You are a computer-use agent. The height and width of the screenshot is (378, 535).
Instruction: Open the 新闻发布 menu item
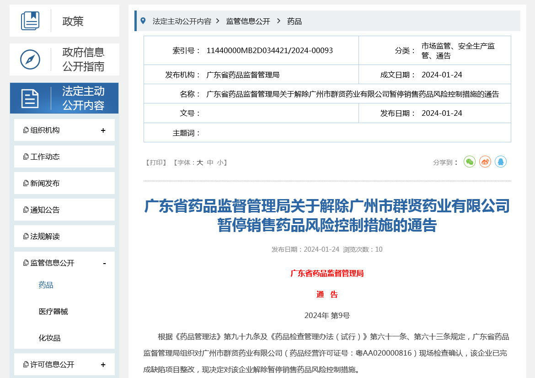tap(64, 184)
